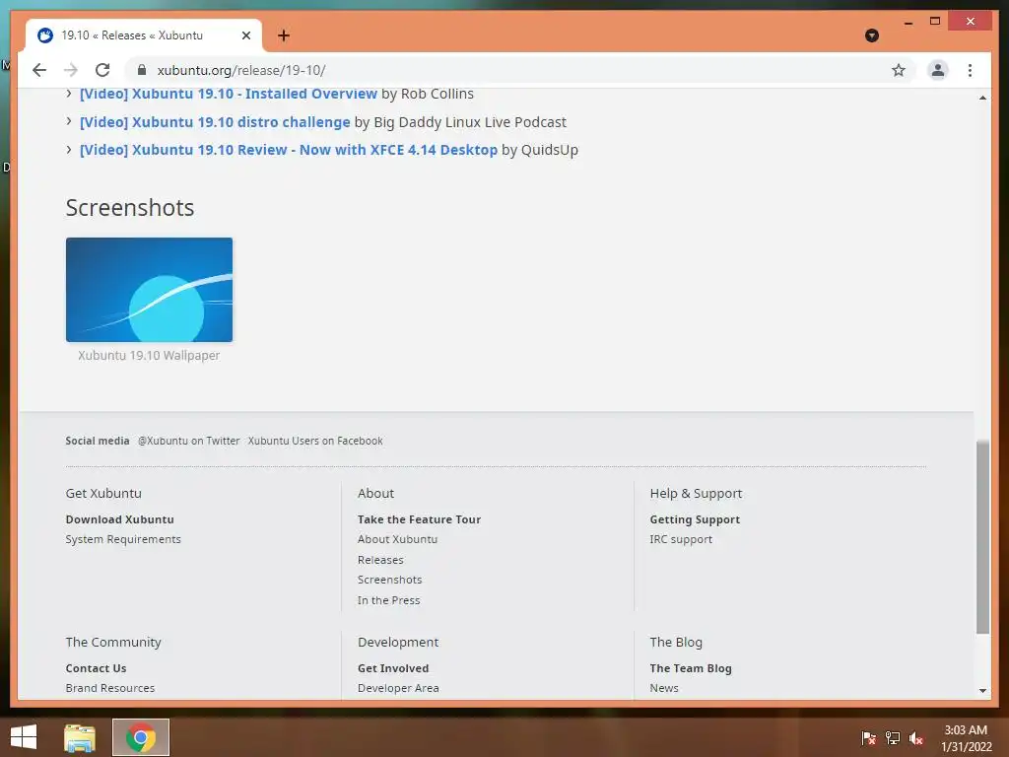Click the tab search dropdown circle icon
Viewport: 1009px width, 757px height.
(x=872, y=35)
